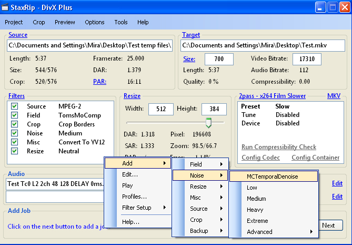Click the StaxRip title bar clapperboard icon
The width and height of the screenshot is (352, 245).
5,7
